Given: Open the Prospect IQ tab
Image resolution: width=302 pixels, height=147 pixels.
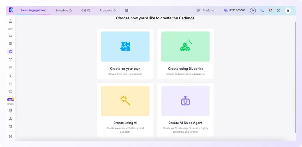Looking at the screenshot, I should (108, 11).
